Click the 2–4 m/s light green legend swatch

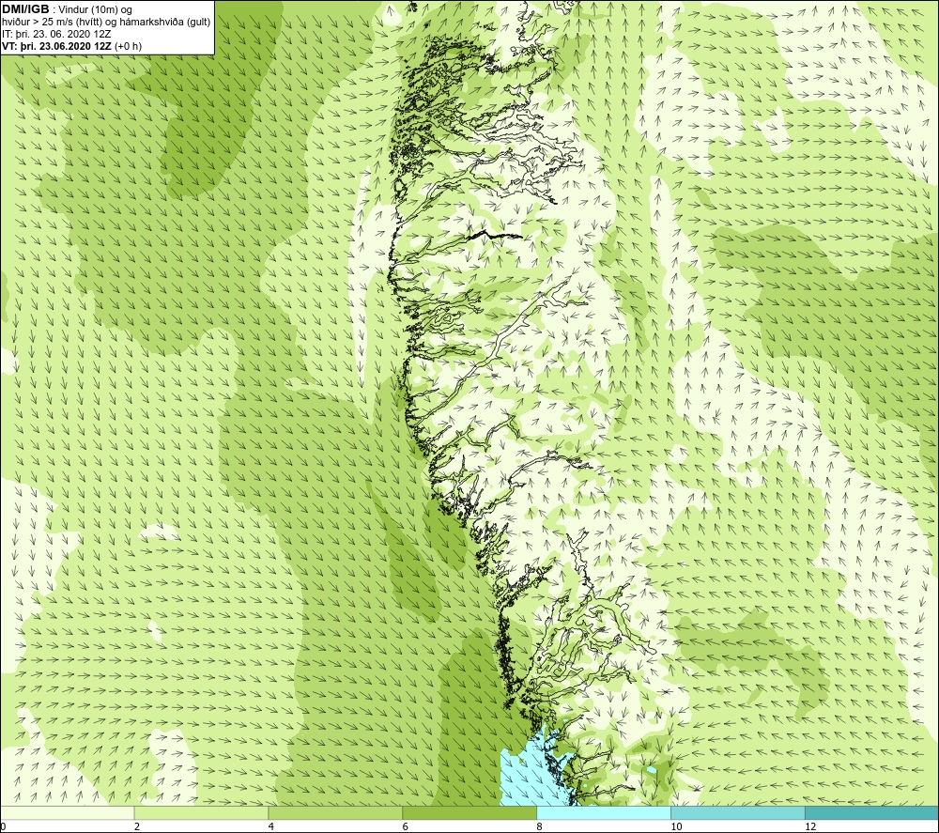(x=201, y=812)
